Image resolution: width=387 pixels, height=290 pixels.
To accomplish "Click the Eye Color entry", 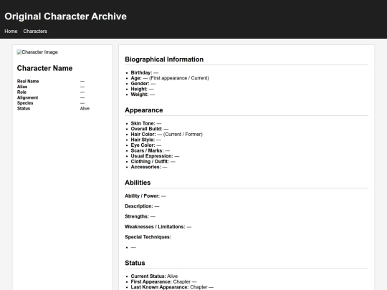I will pyautogui.click(x=146, y=145).
